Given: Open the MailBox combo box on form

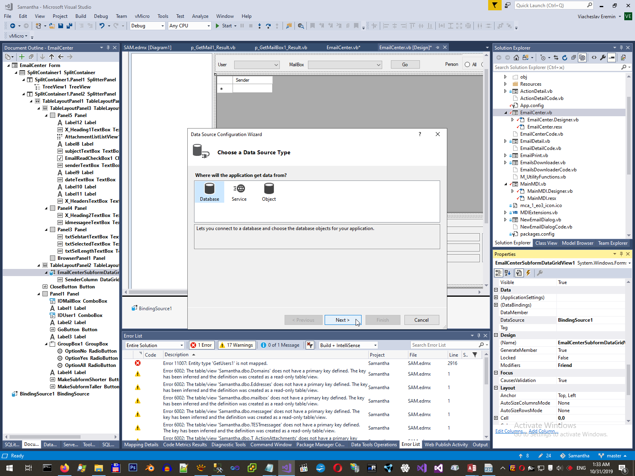Looking at the screenshot, I should 345,65.
